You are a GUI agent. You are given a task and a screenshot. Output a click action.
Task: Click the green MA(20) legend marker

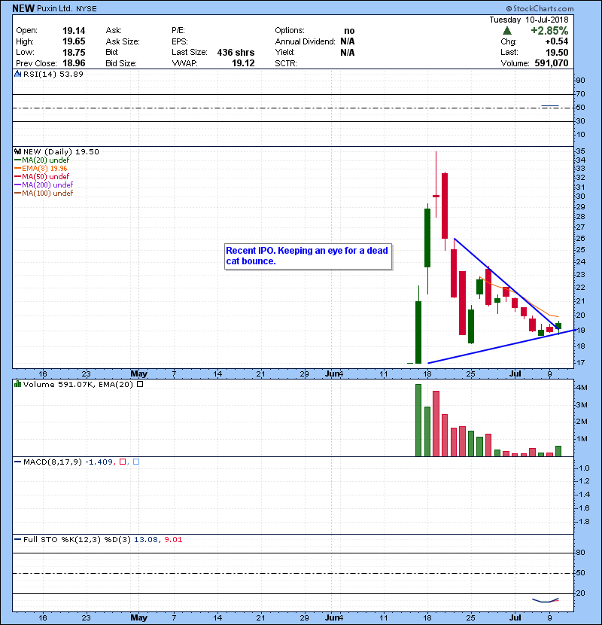[x=18, y=160]
